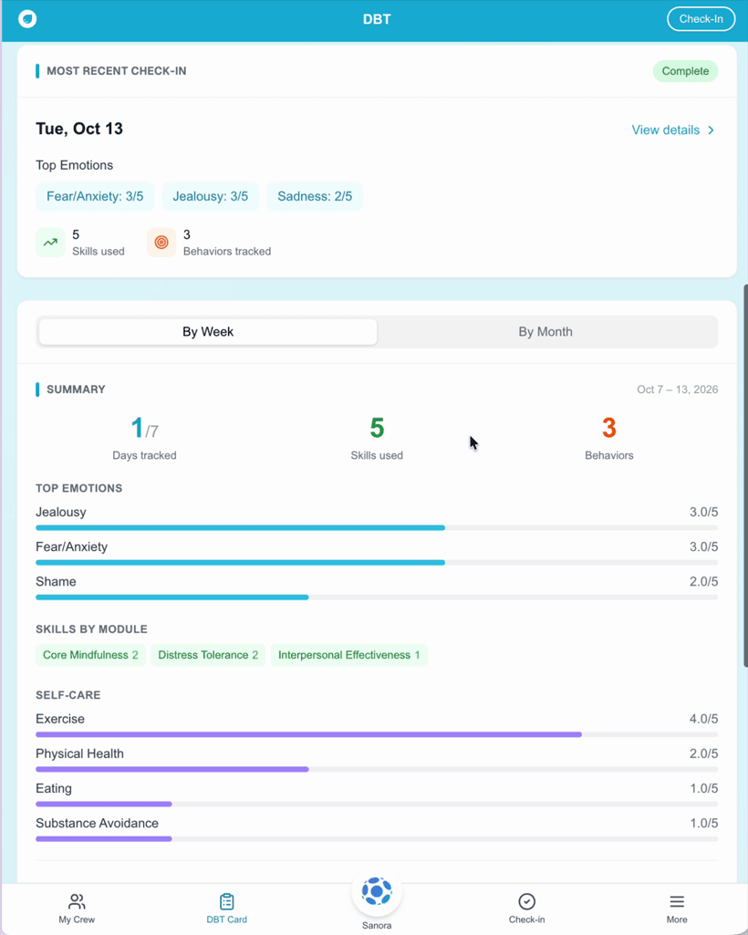This screenshot has height=935, width=748.
Task: Click the Fear/Anxiety progress bar in summary
Action: pos(377,562)
